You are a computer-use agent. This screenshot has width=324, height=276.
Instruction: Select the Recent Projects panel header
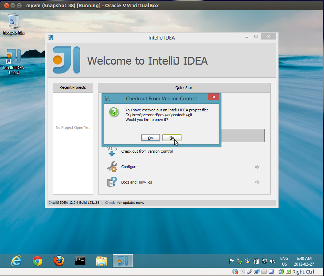click(73, 87)
